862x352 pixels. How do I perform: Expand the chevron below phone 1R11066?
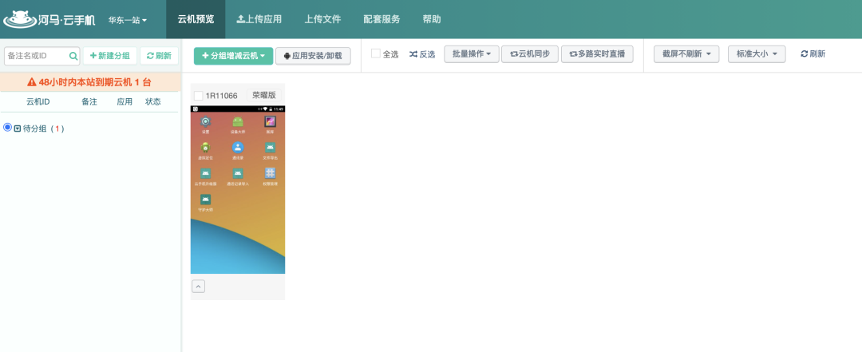coord(199,286)
